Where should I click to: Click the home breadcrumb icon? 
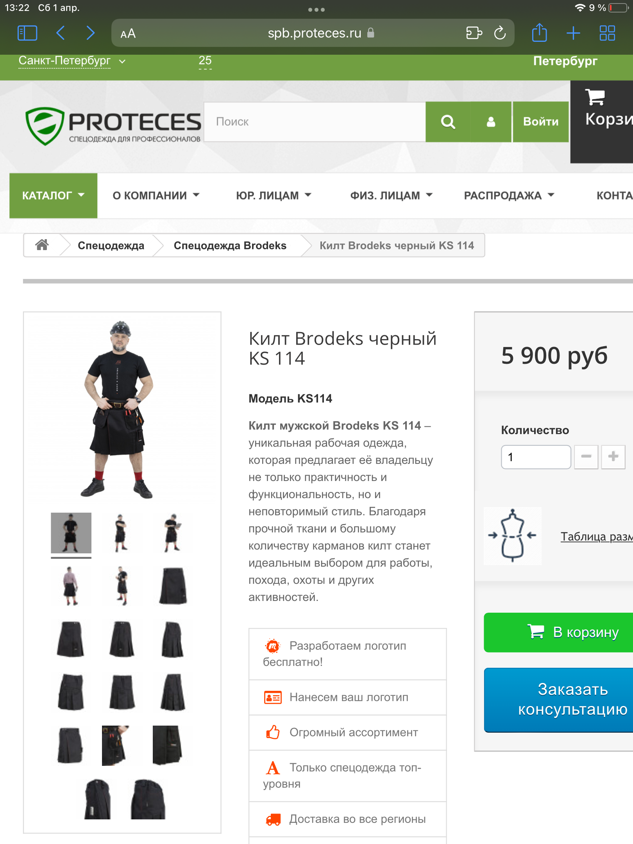(x=42, y=245)
